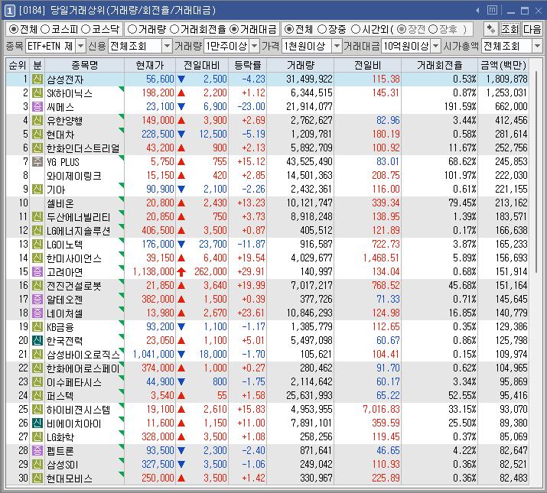Select the 삼성바이오로직스 stock name
Image resolution: width=547 pixels, height=493 pixels.
pos(83,355)
